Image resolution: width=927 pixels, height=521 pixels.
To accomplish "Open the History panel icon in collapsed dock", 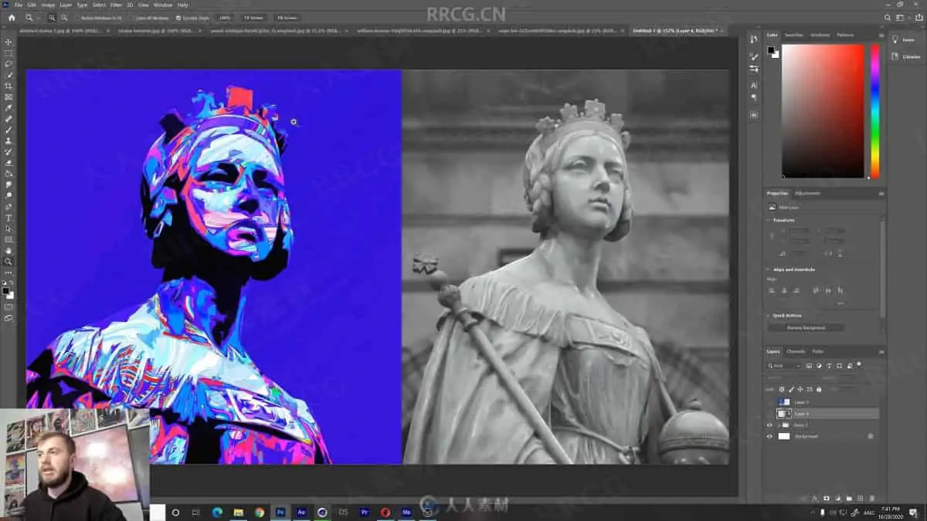I will click(754, 39).
